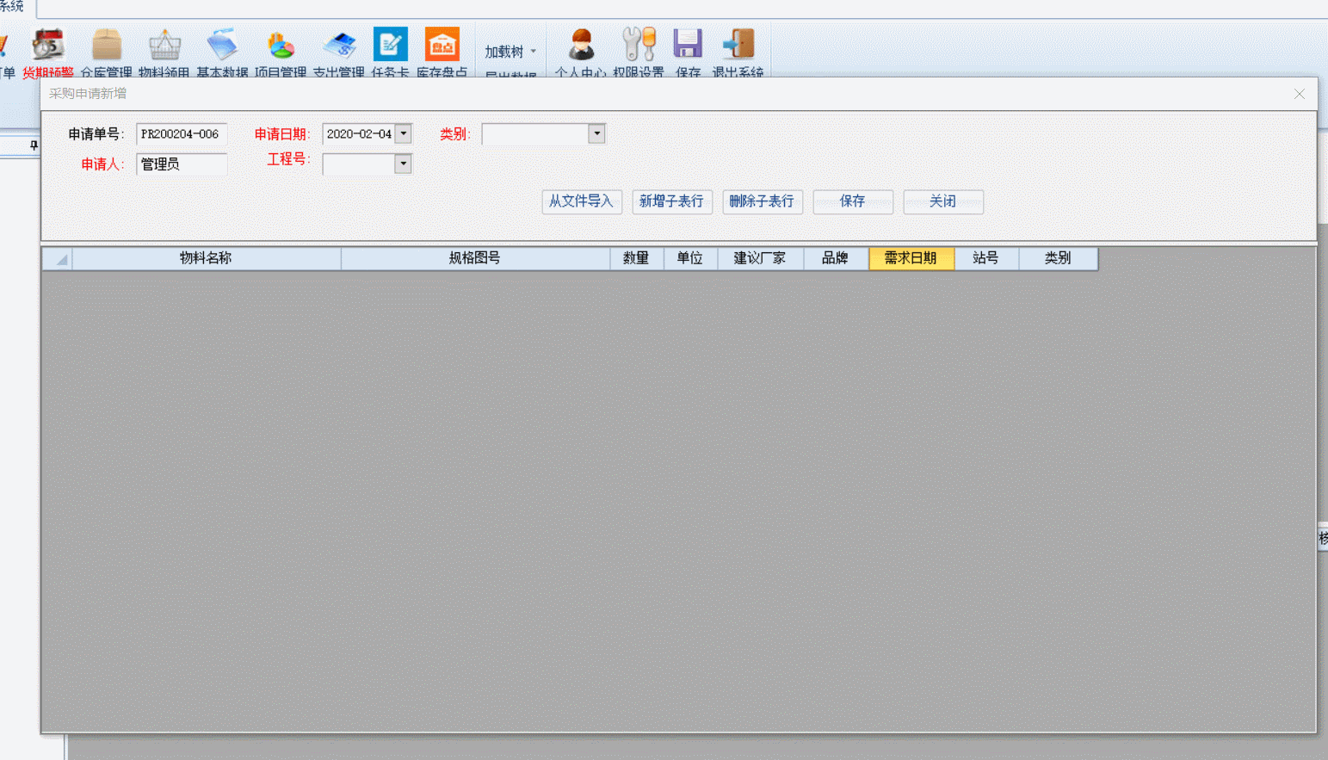Click the 退出系统 exit door icon
1328x760 pixels.
(738, 45)
